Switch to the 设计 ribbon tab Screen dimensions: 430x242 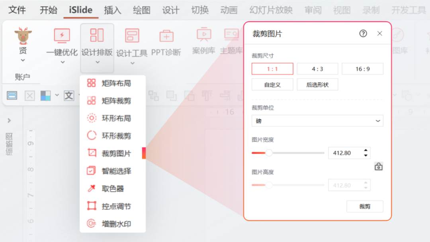click(x=170, y=10)
